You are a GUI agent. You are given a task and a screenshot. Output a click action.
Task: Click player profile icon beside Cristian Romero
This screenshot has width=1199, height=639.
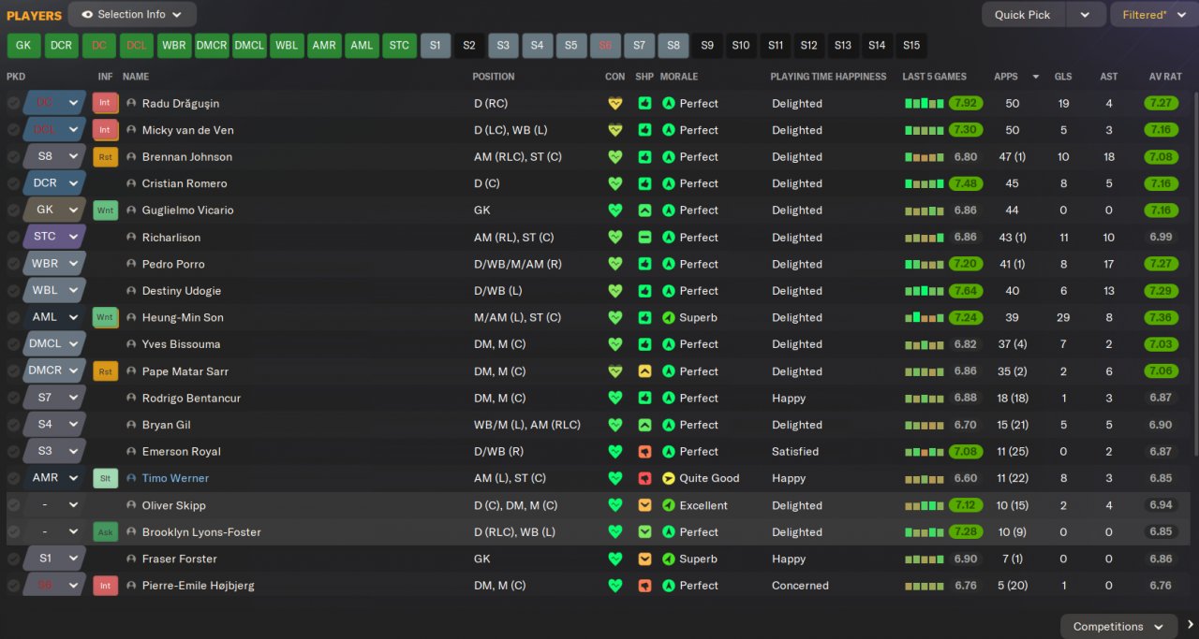[x=131, y=183]
